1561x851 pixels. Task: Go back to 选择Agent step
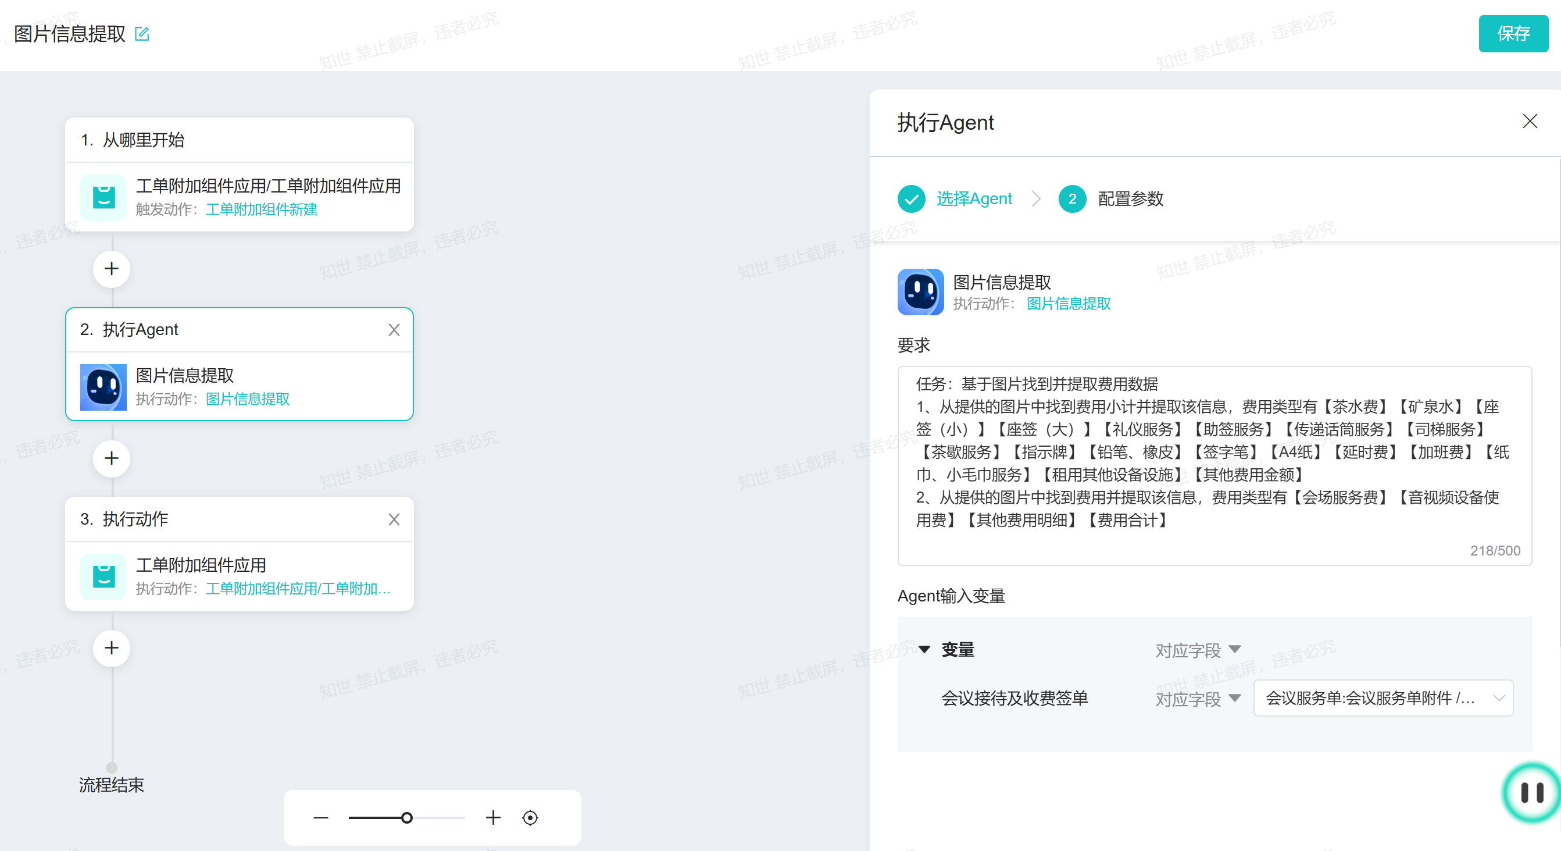pyautogui.click(x=974, y=199)
